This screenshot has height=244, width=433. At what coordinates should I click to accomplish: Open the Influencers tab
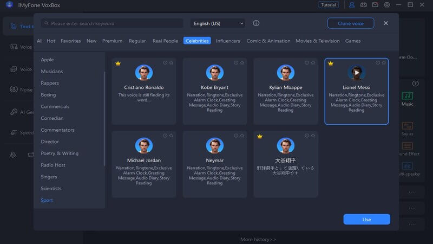(x=228, y=41)
